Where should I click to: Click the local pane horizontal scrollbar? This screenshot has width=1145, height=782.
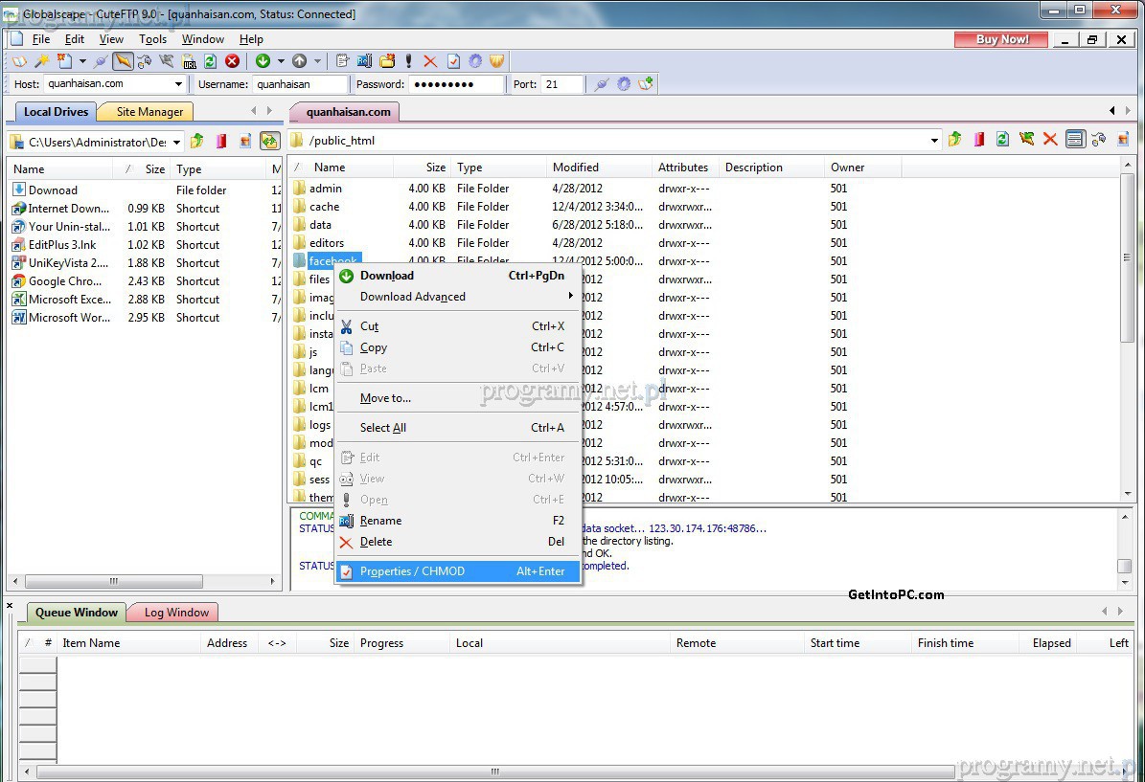pyautogui.click(x=113, y=581)
